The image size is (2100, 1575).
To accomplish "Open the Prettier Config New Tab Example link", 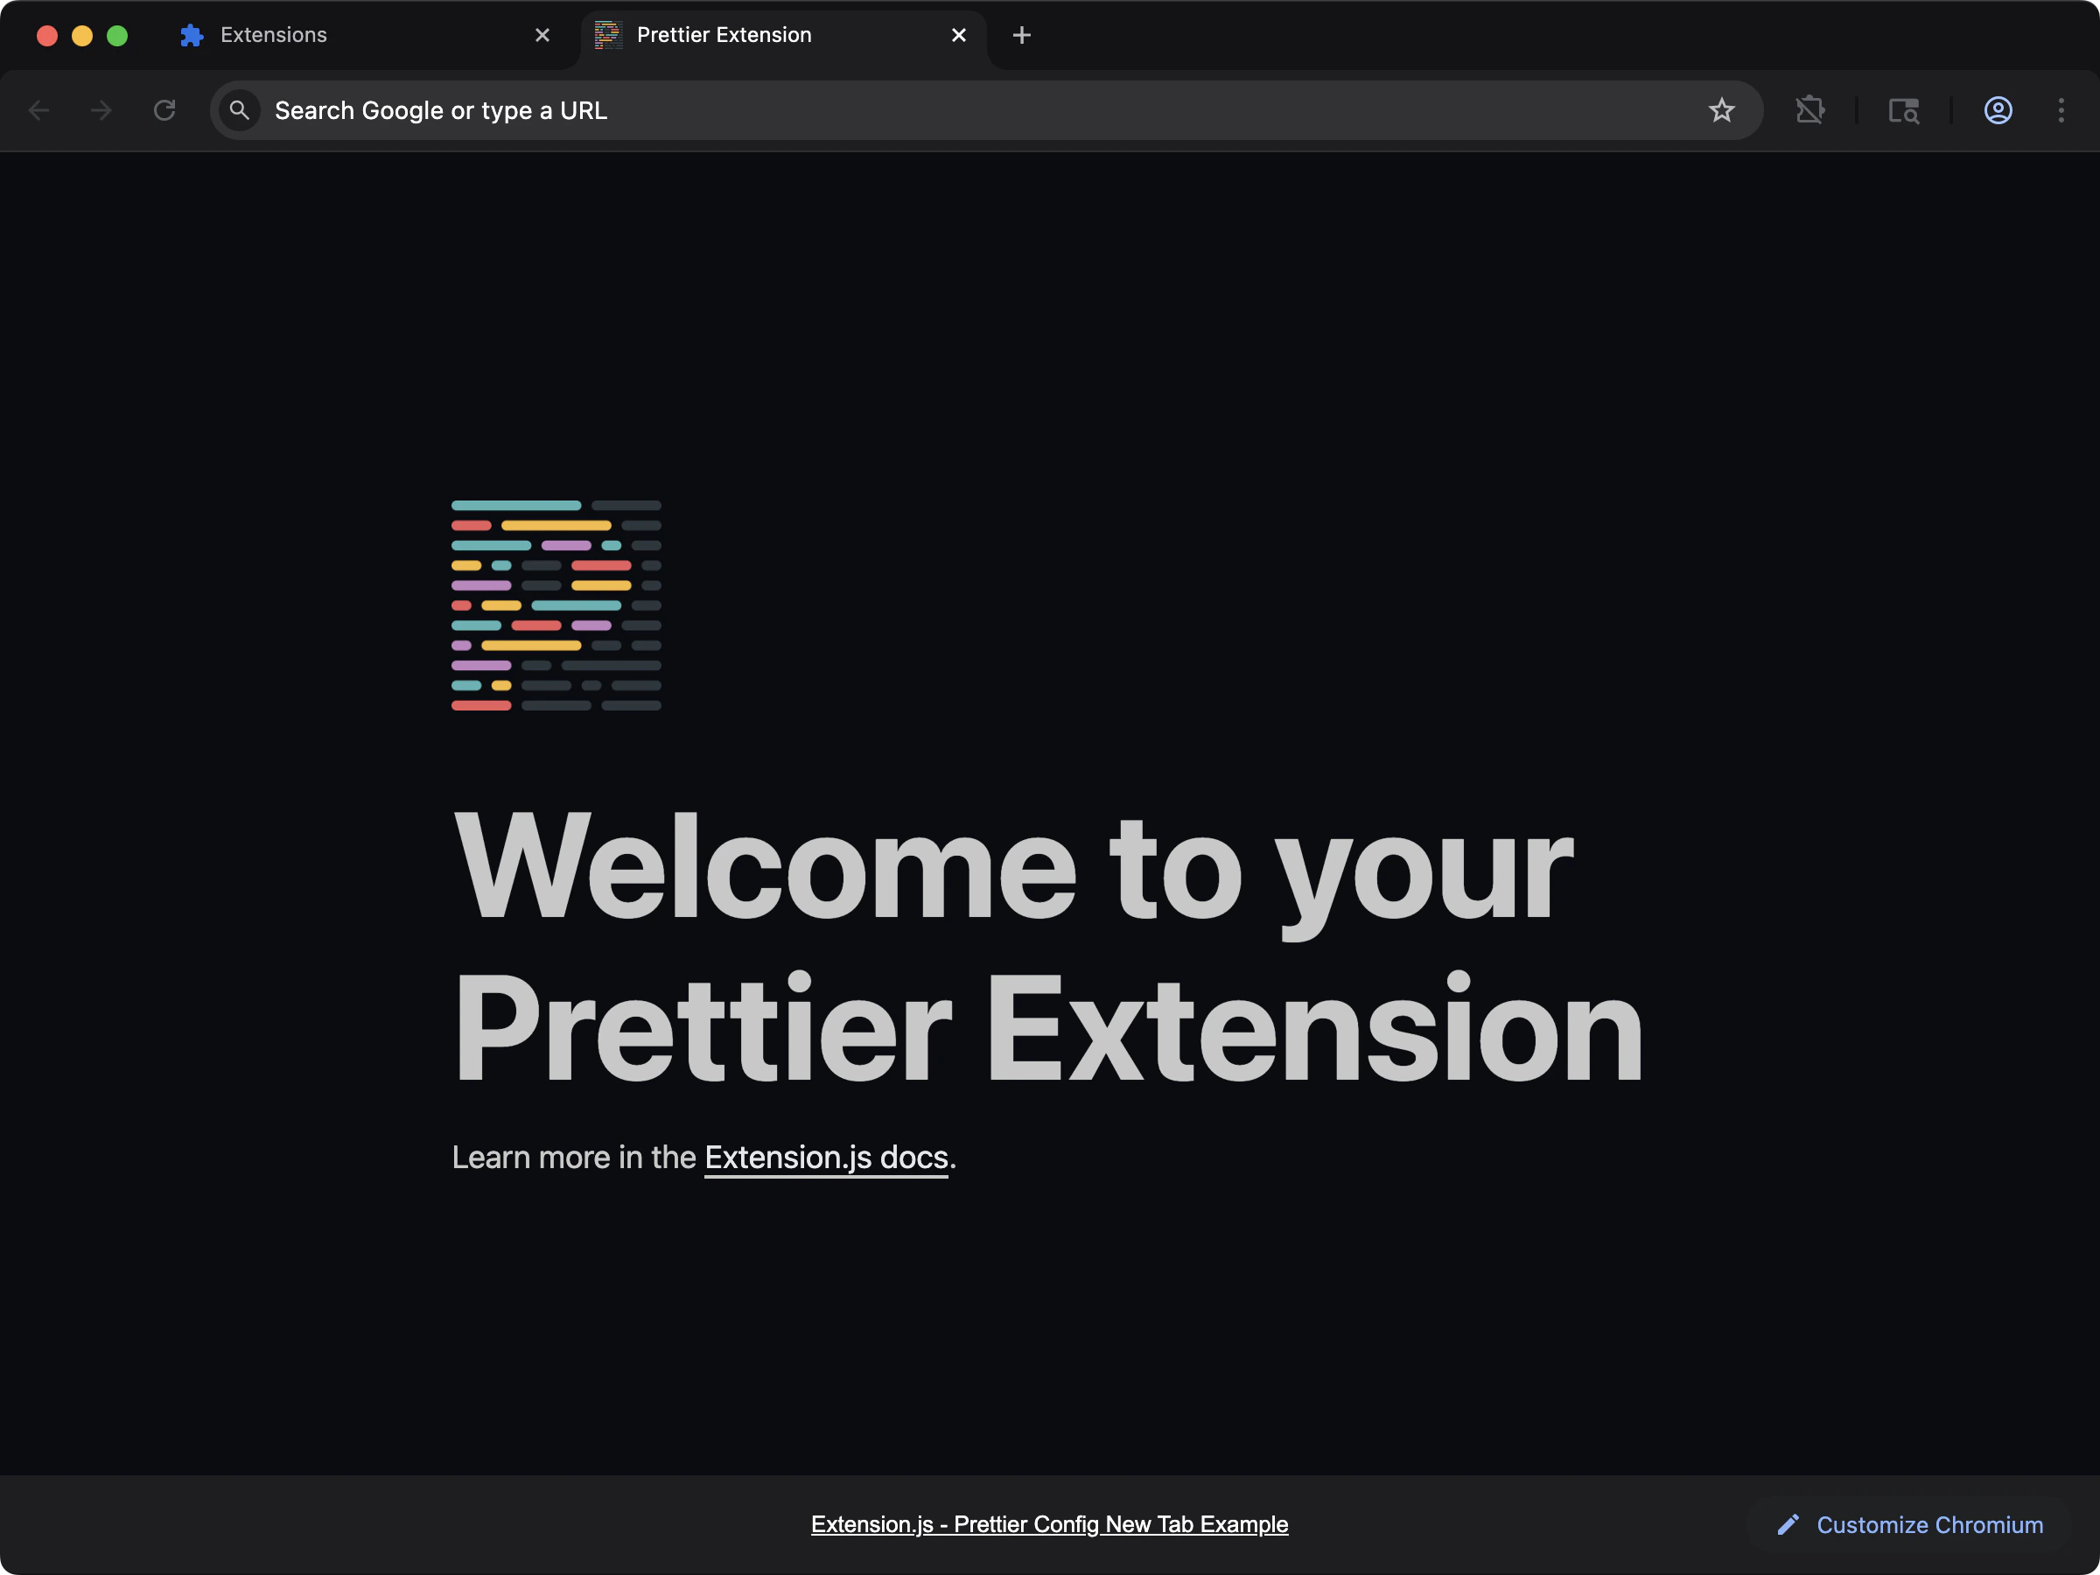I will [1048, 1523].
